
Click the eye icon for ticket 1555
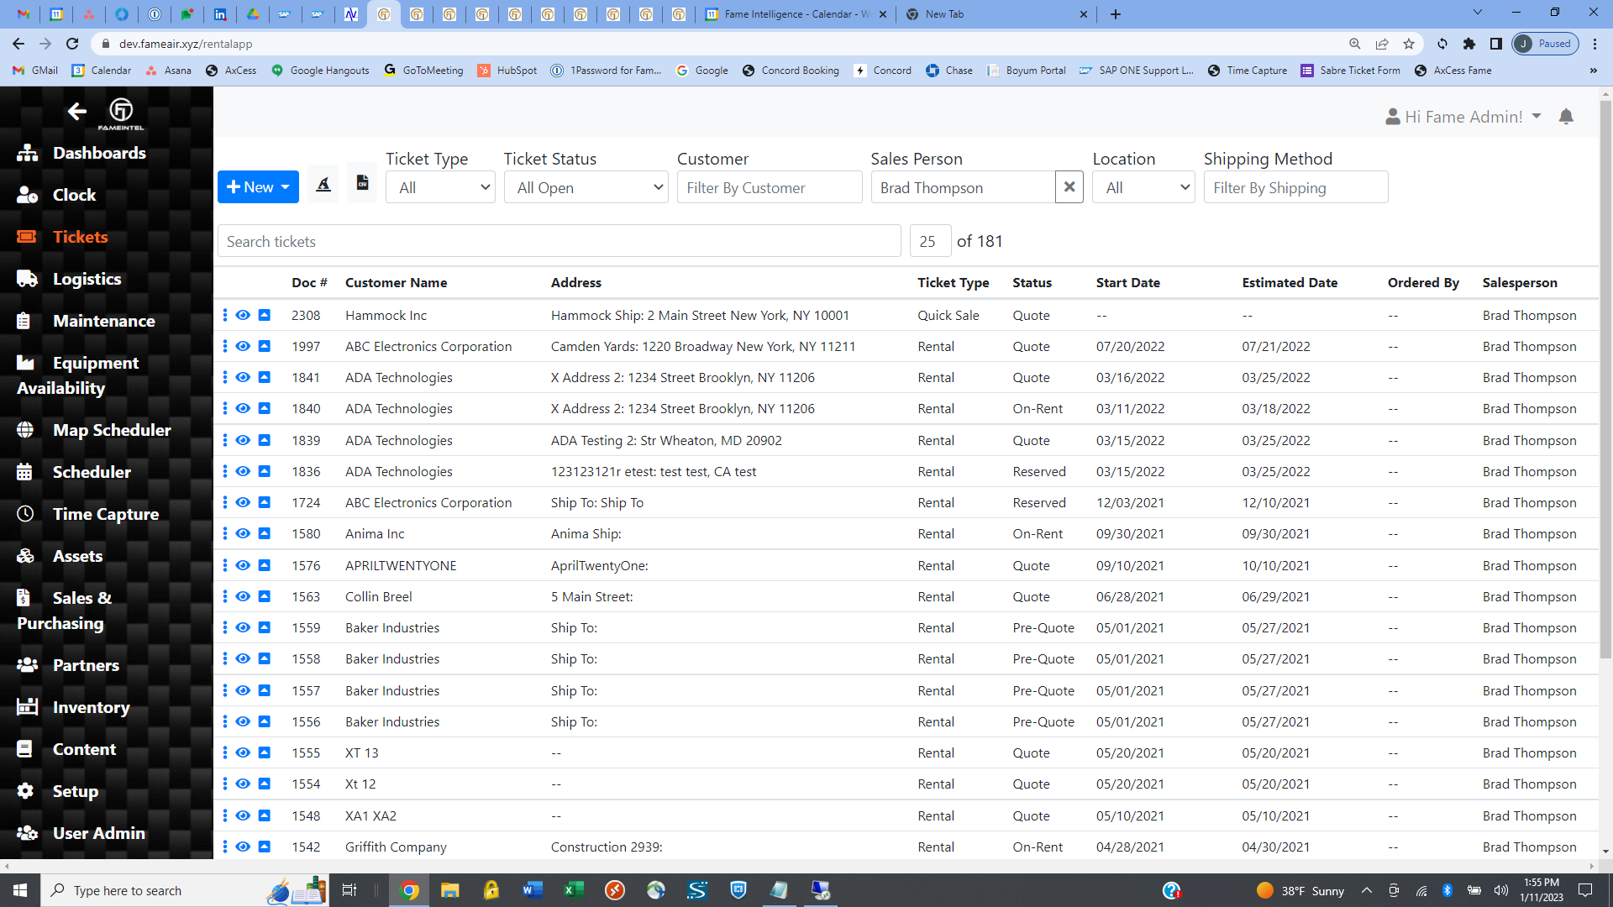(x=243, y=752)
